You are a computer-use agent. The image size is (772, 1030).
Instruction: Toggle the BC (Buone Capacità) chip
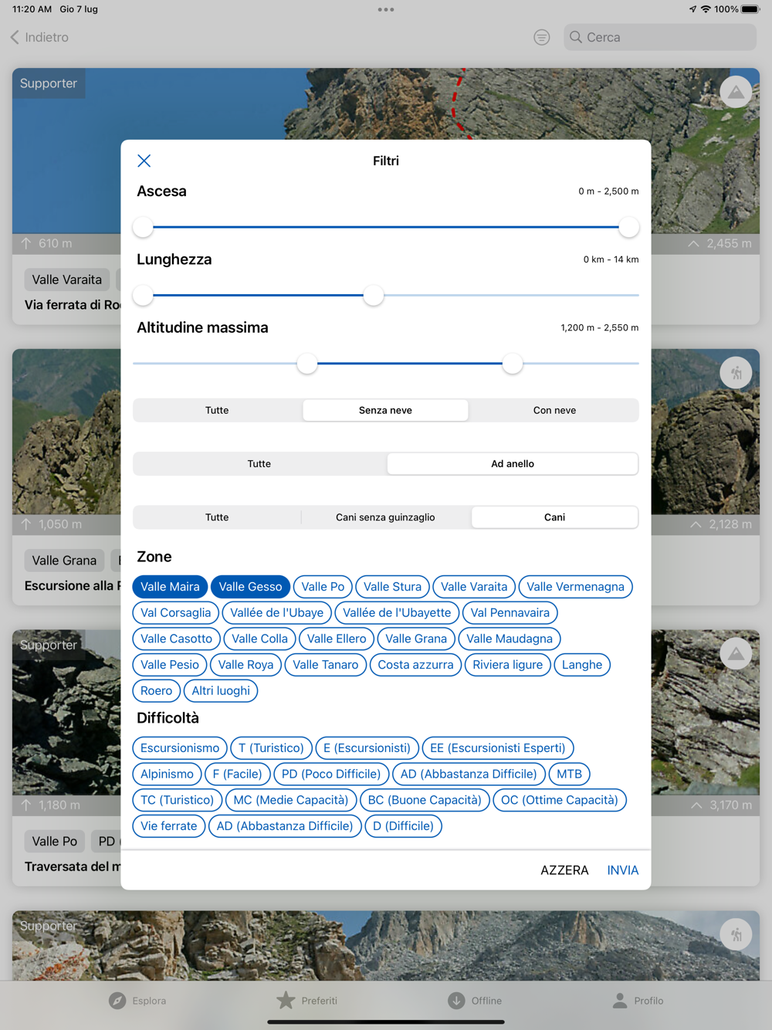click(x=425, y=800)
